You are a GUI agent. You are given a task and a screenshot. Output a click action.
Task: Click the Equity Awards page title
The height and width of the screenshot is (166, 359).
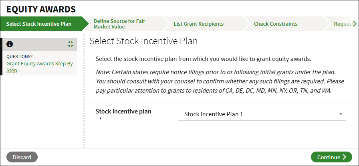pyautogui.click(x=41, y=9)
